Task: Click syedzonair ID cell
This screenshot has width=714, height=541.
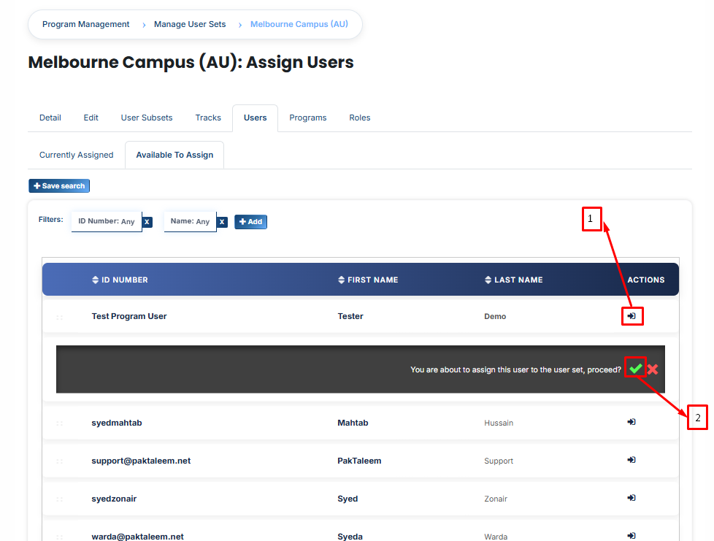Action: 114,499
